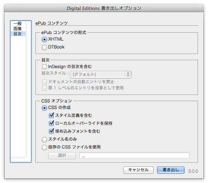Click the category list scrollbar track
The width and height of the screenshot is (208, 183).
point(29,89)
